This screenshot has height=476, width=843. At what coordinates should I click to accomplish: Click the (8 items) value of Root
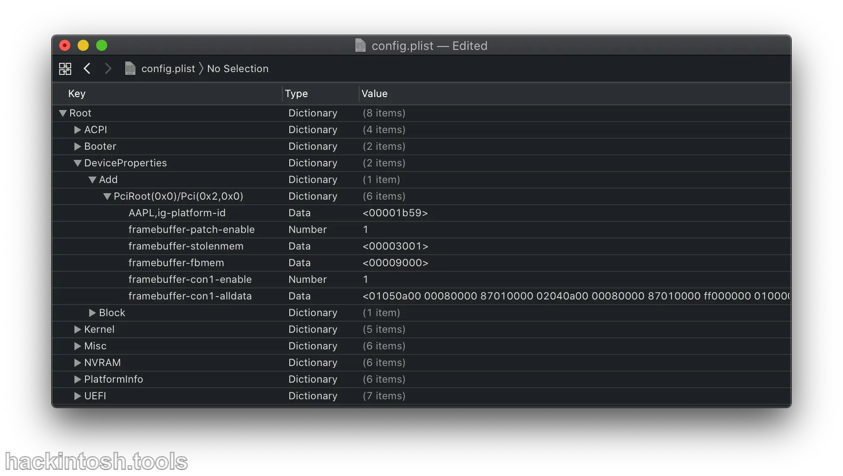click(x=384, y=113)
